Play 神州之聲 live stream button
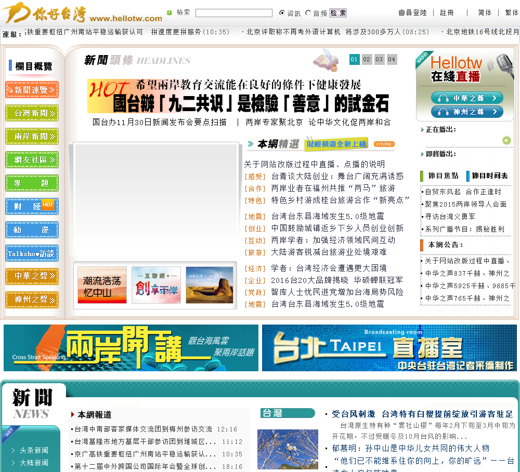 (467, 112)
